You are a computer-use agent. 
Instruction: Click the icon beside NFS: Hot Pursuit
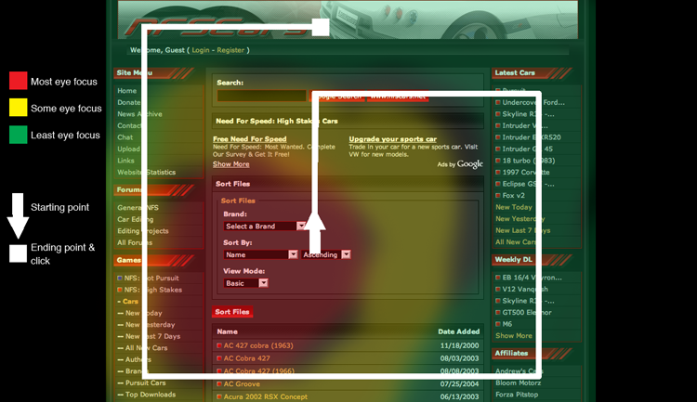(x=120, y=278)
